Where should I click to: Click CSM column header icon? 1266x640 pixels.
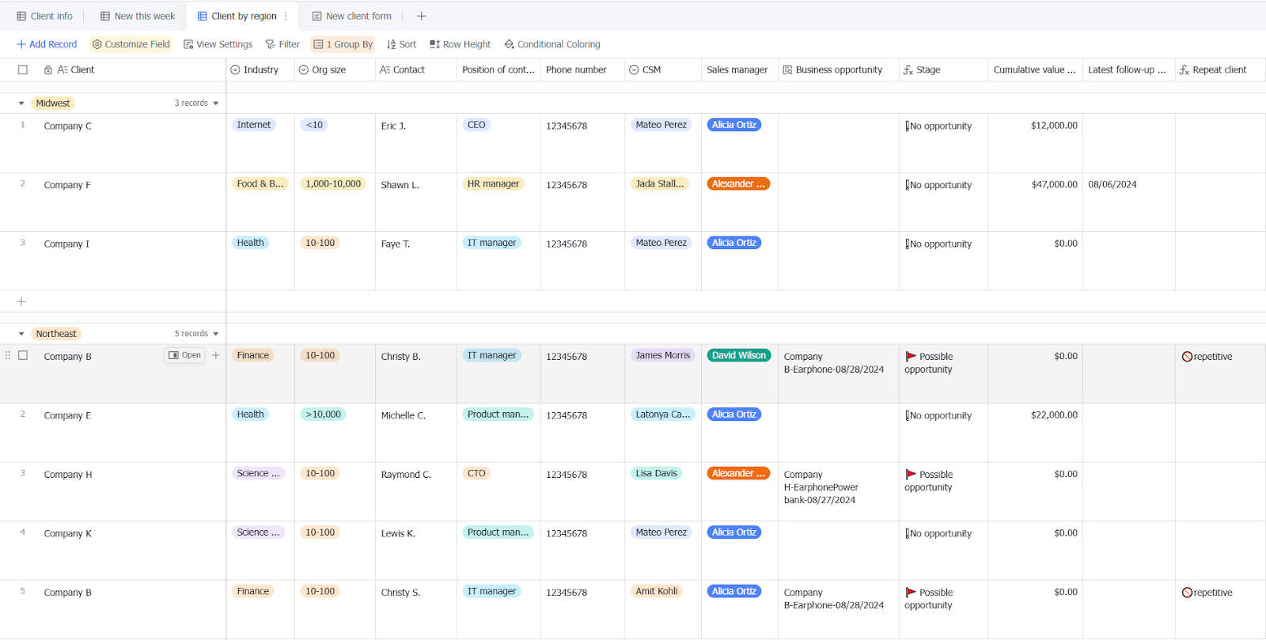coord(634,70)
